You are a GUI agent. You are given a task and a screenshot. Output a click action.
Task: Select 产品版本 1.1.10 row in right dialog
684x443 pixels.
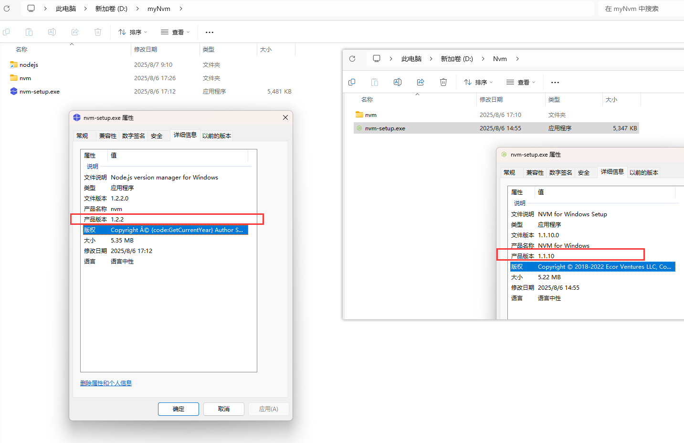pyautogui.click(x=592, y=256)
